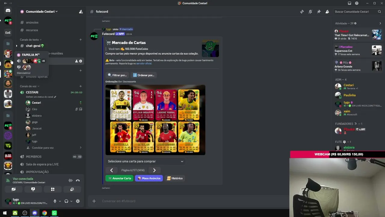Screen dimensions: 385x217
Task: Open settings gear for the selected channel
Action: pos(81,61)
